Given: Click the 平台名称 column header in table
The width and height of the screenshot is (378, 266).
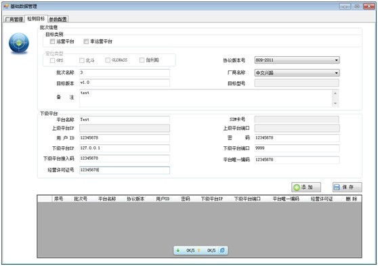Looking at the screenshot, I should pyautogui.click(x=107, y=199).
